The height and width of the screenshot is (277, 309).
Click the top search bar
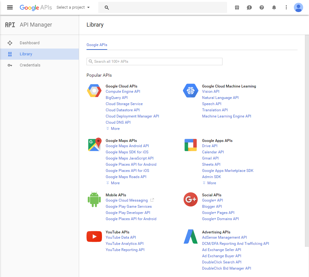(163, 7)
